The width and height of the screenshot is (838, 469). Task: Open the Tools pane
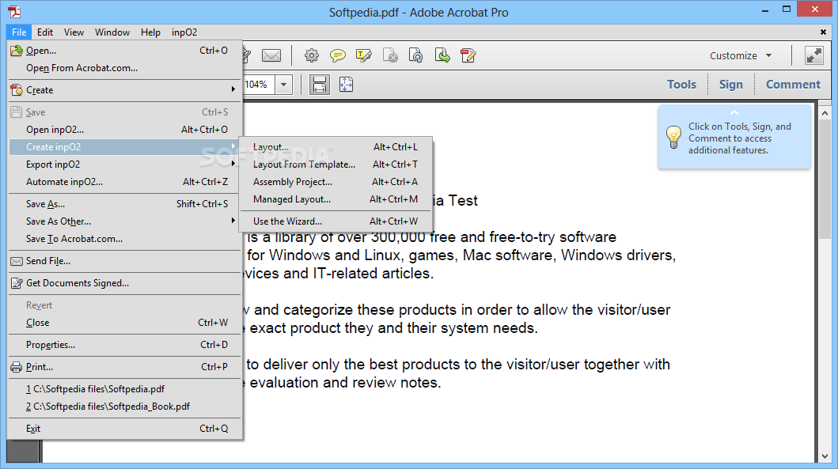point(681,85)
